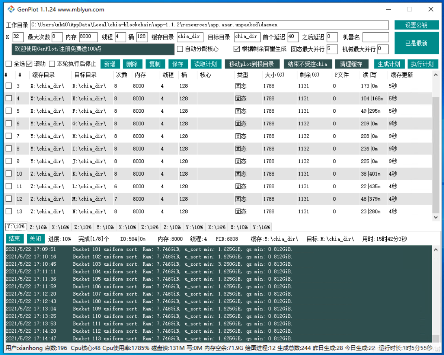
Task: Click the 桶 field showing 128
Action: (142, 37)
